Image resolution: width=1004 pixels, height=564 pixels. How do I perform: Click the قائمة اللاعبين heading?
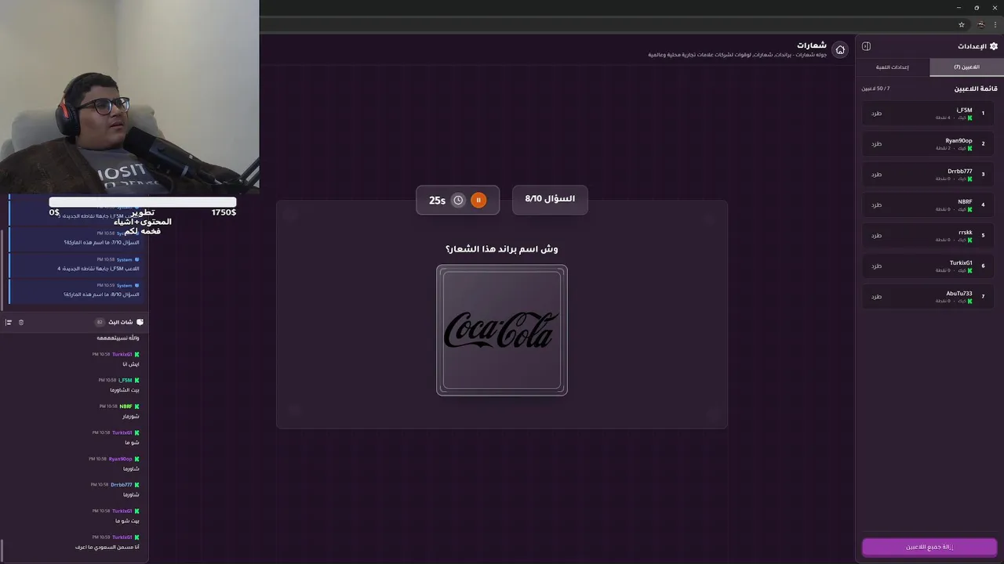(976, 89)
